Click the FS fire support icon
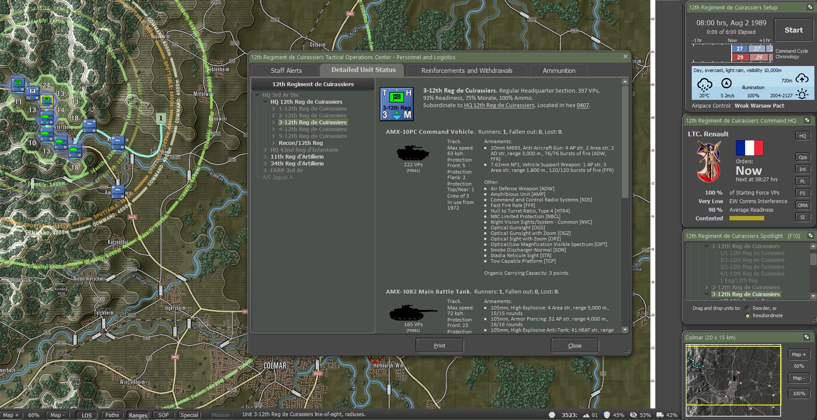817x420 pixels. click(803, 193)
